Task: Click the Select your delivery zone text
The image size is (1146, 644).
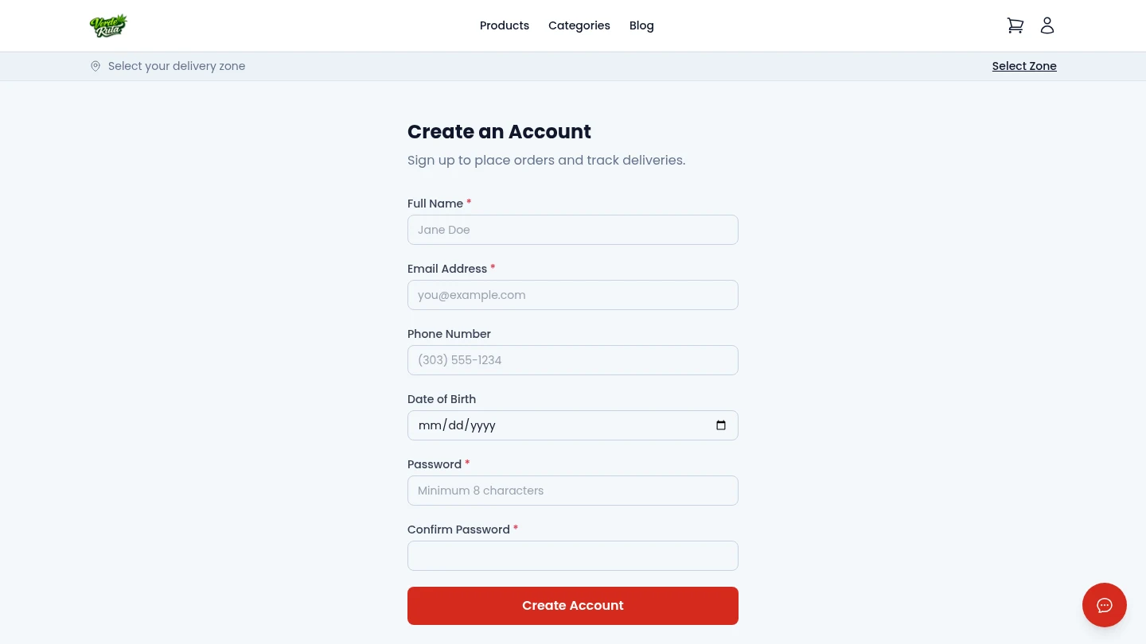Action: click(x=177, y=66)
